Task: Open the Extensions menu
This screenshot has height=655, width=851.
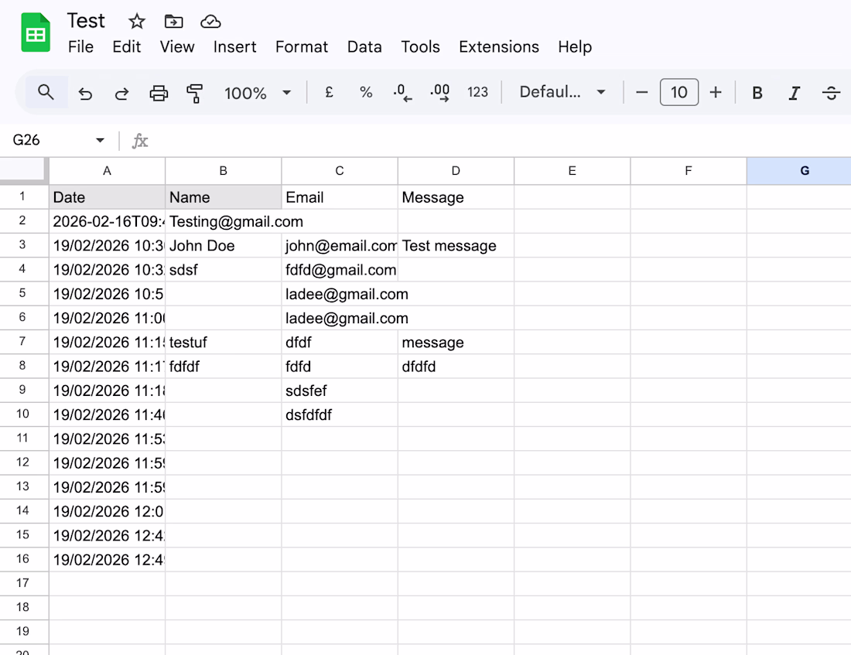Action: pyautogui.click(x=499, y=47)
